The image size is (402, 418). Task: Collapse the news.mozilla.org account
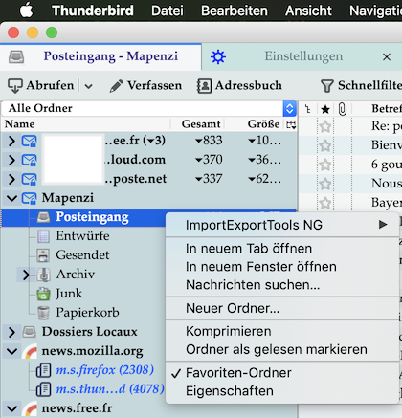click(11, 351)
